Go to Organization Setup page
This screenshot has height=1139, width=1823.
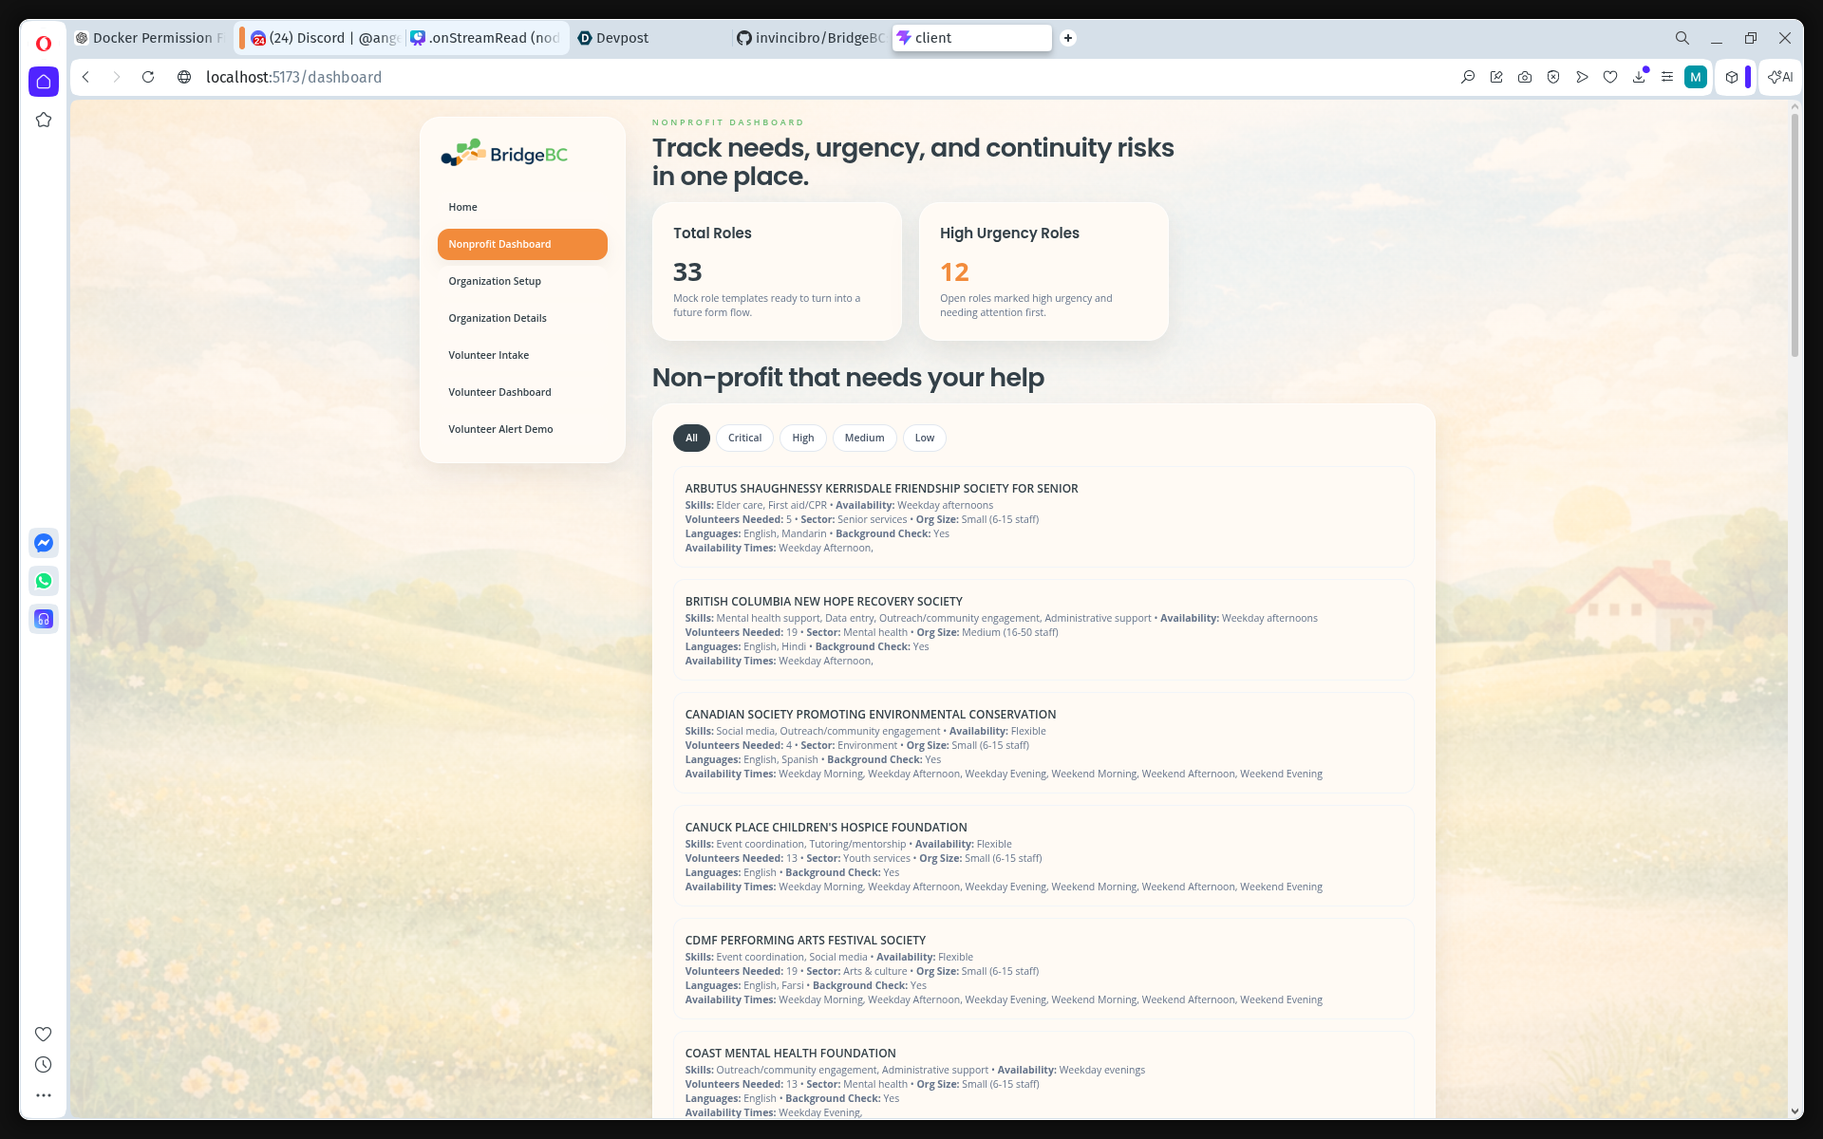[494, 281]
